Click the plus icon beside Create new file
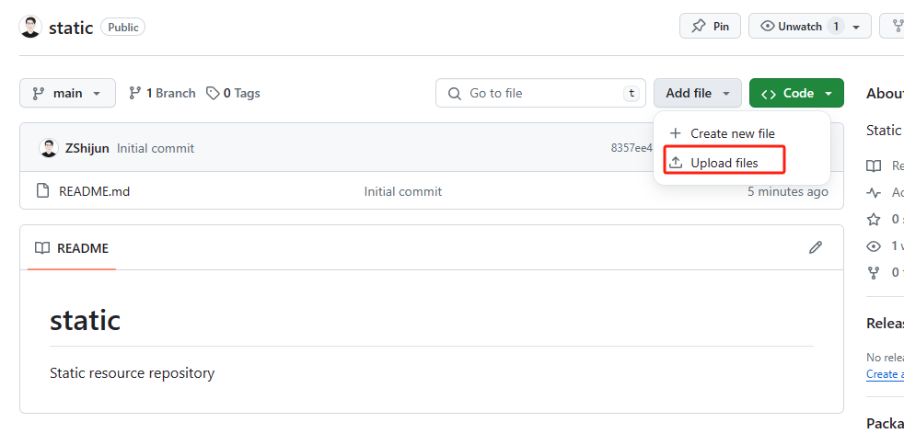 click(x=676, y=133)
